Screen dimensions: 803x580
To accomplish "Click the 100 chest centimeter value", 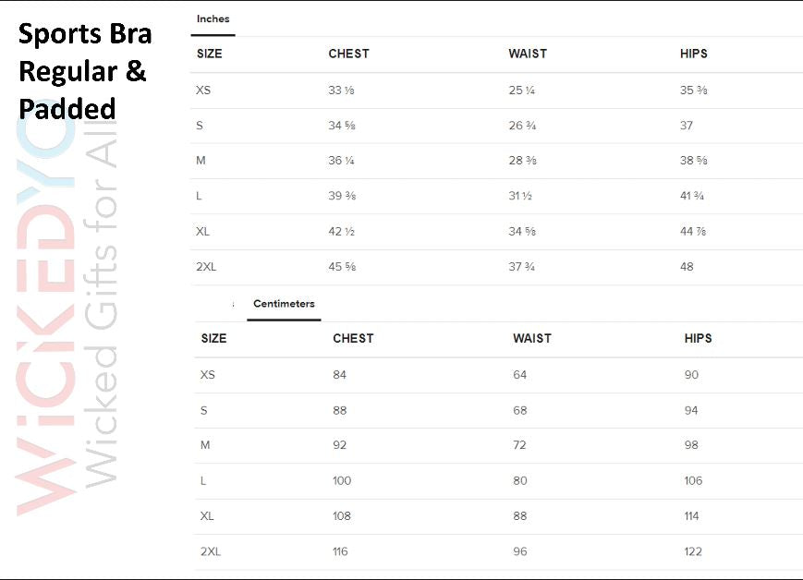I will point(342,480).
